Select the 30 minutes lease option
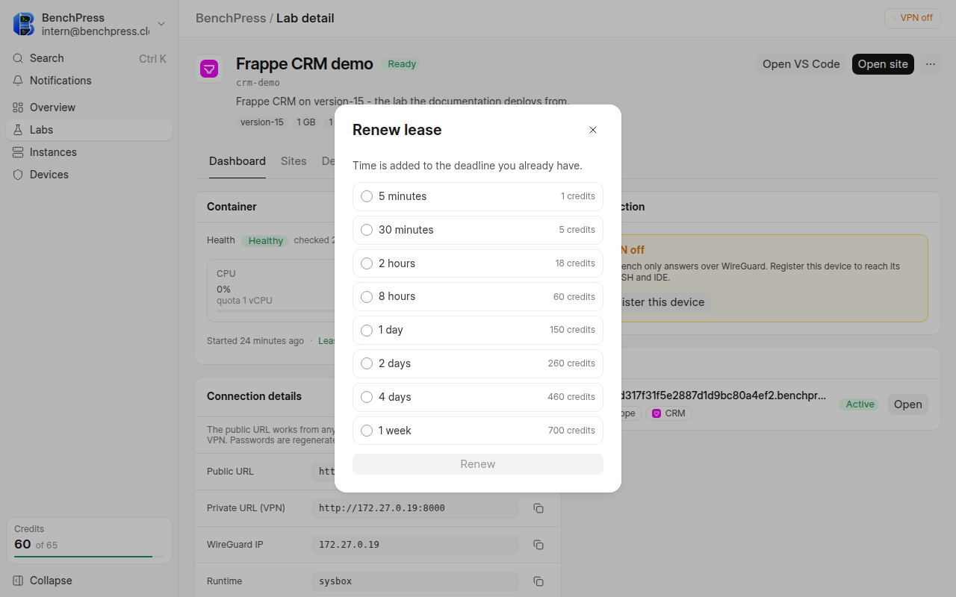The height and width of the screenshot is (597, 956). pos(478,230)
